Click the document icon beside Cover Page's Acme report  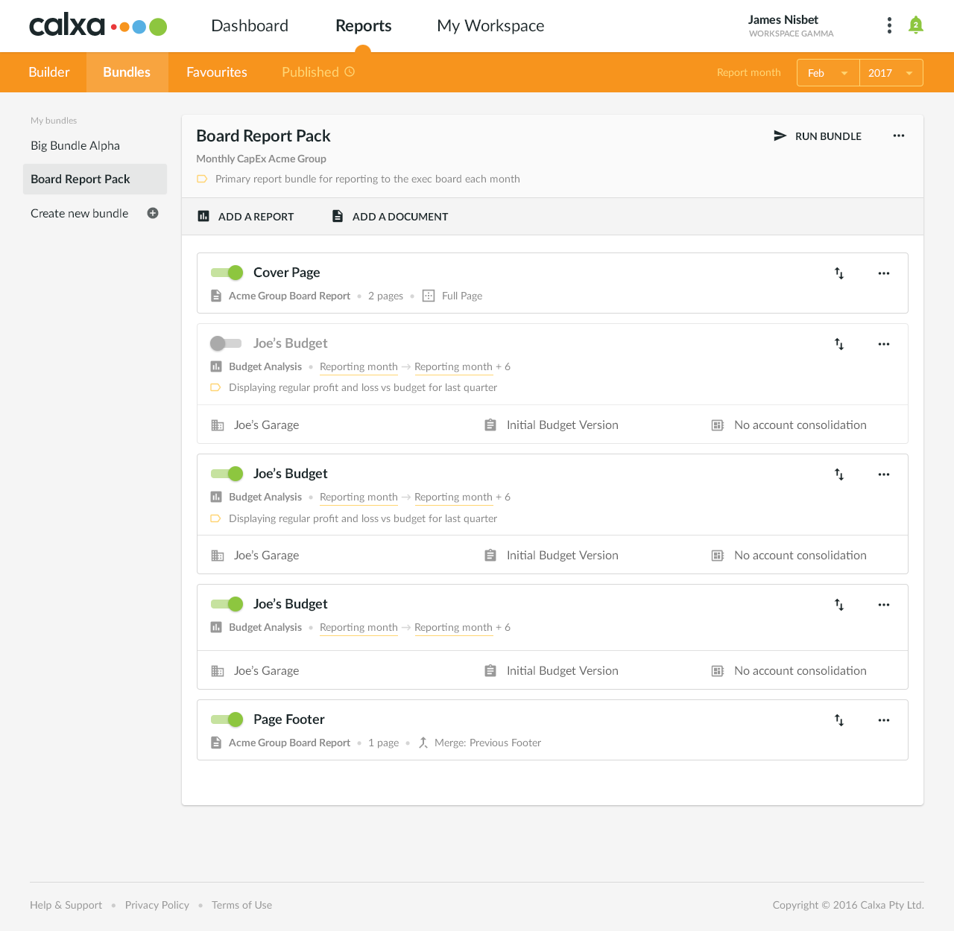216,296
